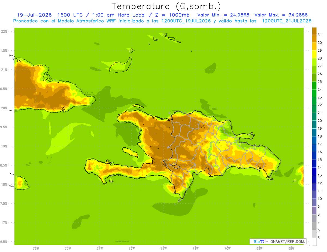The width and height of the screenshot is (327, 252).
Task: Click the 1200UTC_21JUL2026 valid-until time
Action: tap(286, 21)
